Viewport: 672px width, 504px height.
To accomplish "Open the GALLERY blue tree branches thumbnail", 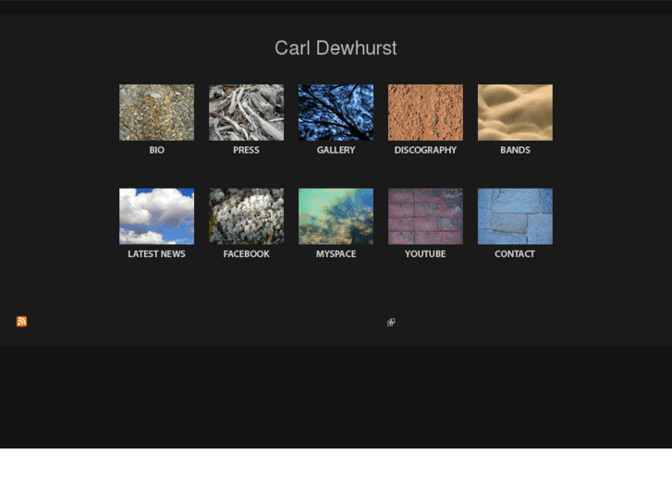I will [336, 113].
